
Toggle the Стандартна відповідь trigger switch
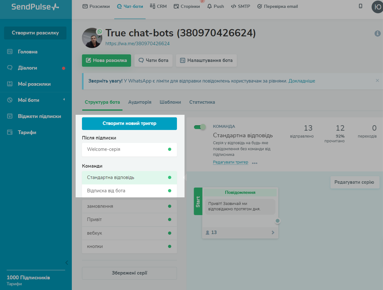[x=200, y=127]
